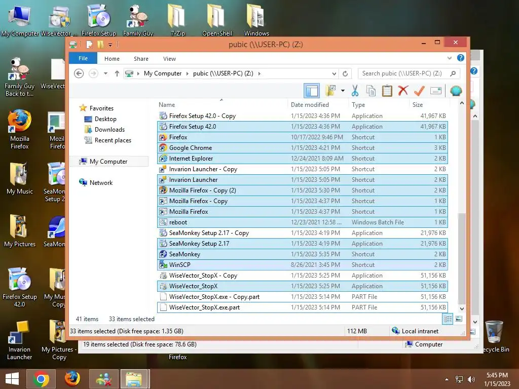Viewport: 519px width, 389px height.
Task: Click the orange checkmark Properties icon
Action: [419, 91]
